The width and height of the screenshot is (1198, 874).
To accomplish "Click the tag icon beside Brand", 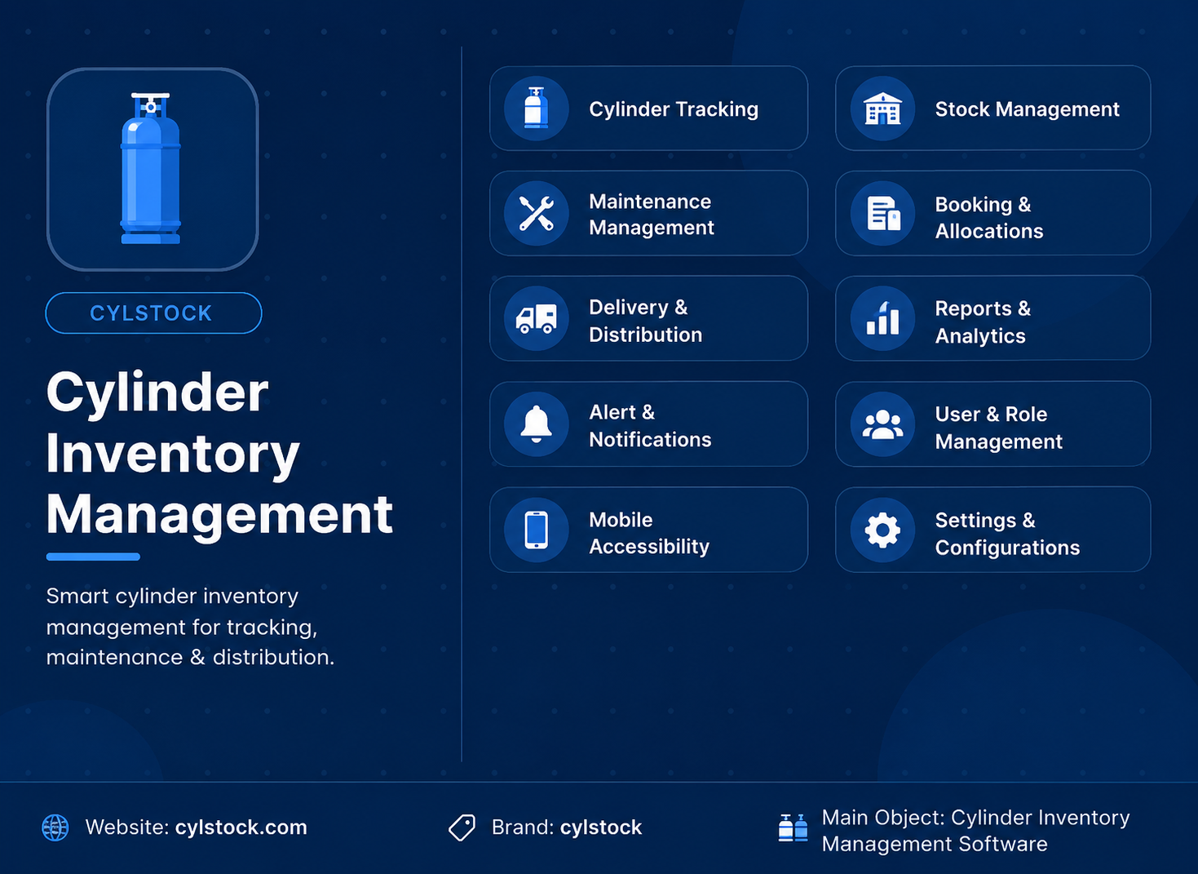I will [462, 827].
